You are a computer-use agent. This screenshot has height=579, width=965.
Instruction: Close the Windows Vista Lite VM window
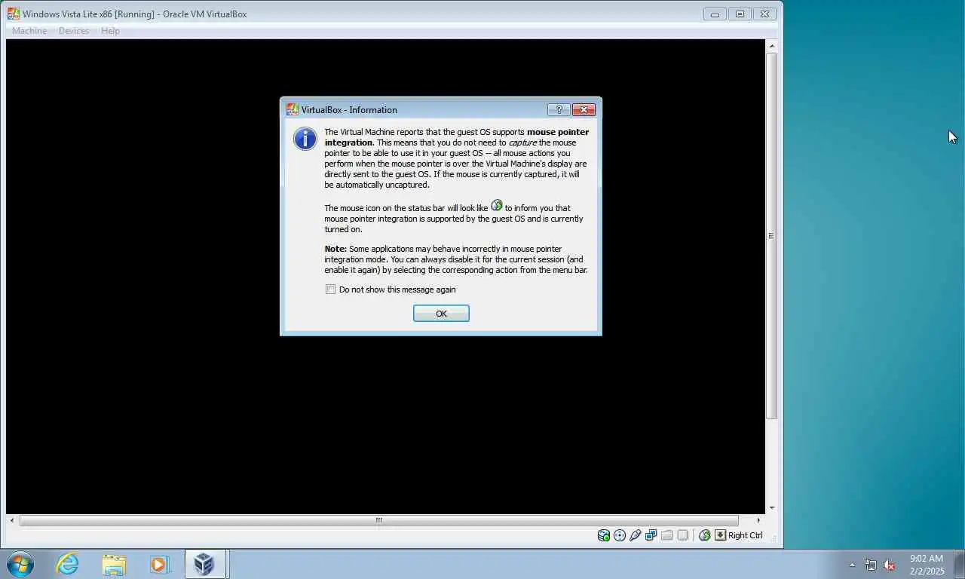click(764, 14)
